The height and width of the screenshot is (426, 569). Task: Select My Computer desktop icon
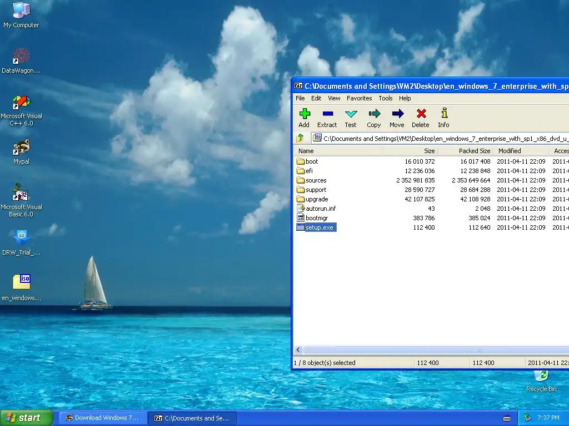pos(21,14)
